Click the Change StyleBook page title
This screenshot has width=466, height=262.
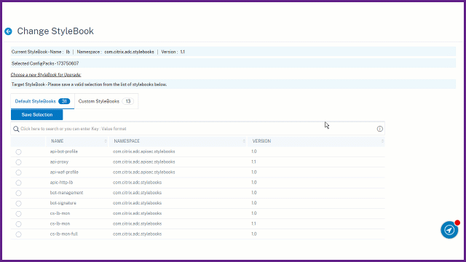[x=55, y=31]
